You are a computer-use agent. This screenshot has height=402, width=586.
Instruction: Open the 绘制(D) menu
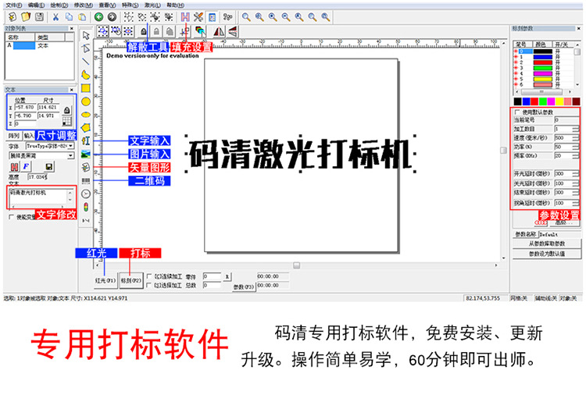point(60,5)
